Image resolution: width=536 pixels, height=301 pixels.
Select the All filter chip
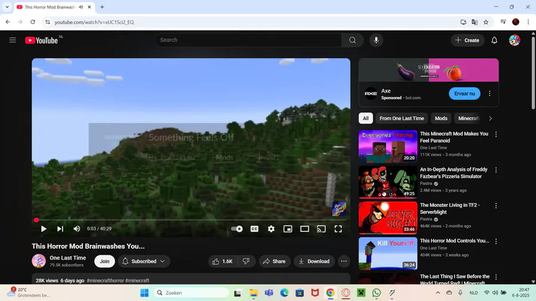point(366,118)
